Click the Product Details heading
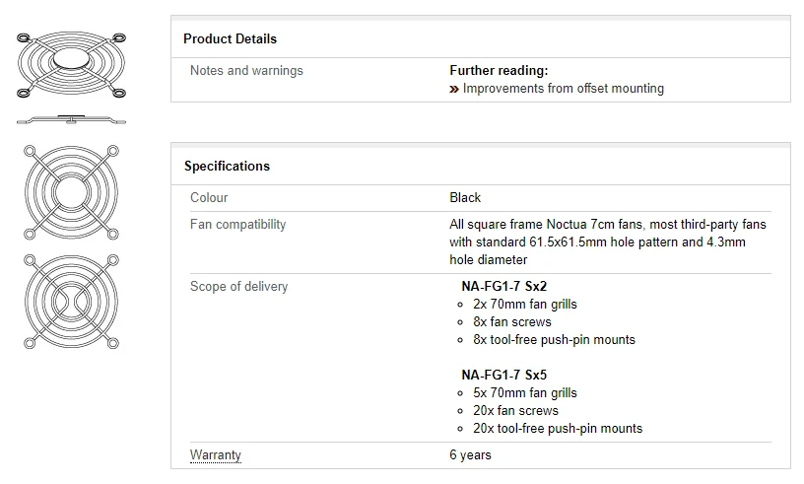The height and width of the screenshot is (484, 804). 230,39
